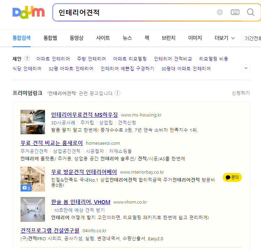
Task: Open 한솔 봄 인테리어, VHOM link
Action: click(81, 202)
